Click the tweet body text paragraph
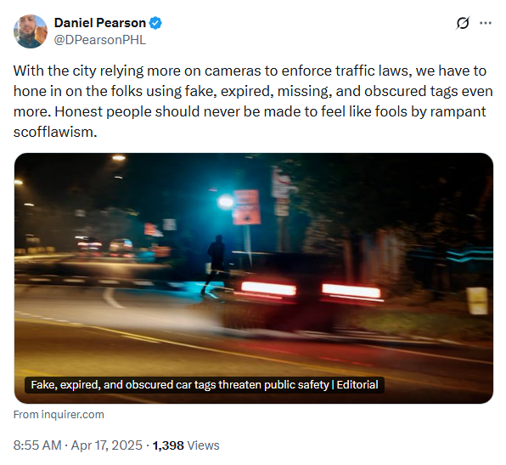The width and height of the screenshot is (506, 465). pos(253,101)
